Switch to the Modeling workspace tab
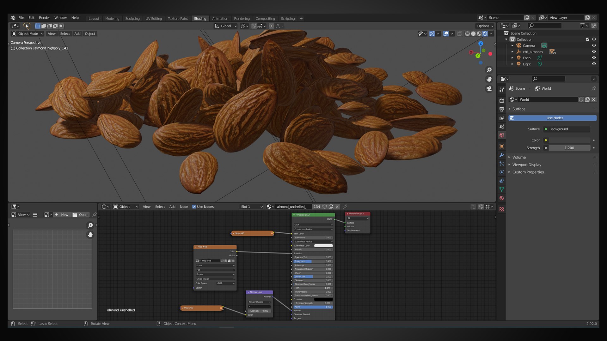The image size is (607, 341). point(112,19)
